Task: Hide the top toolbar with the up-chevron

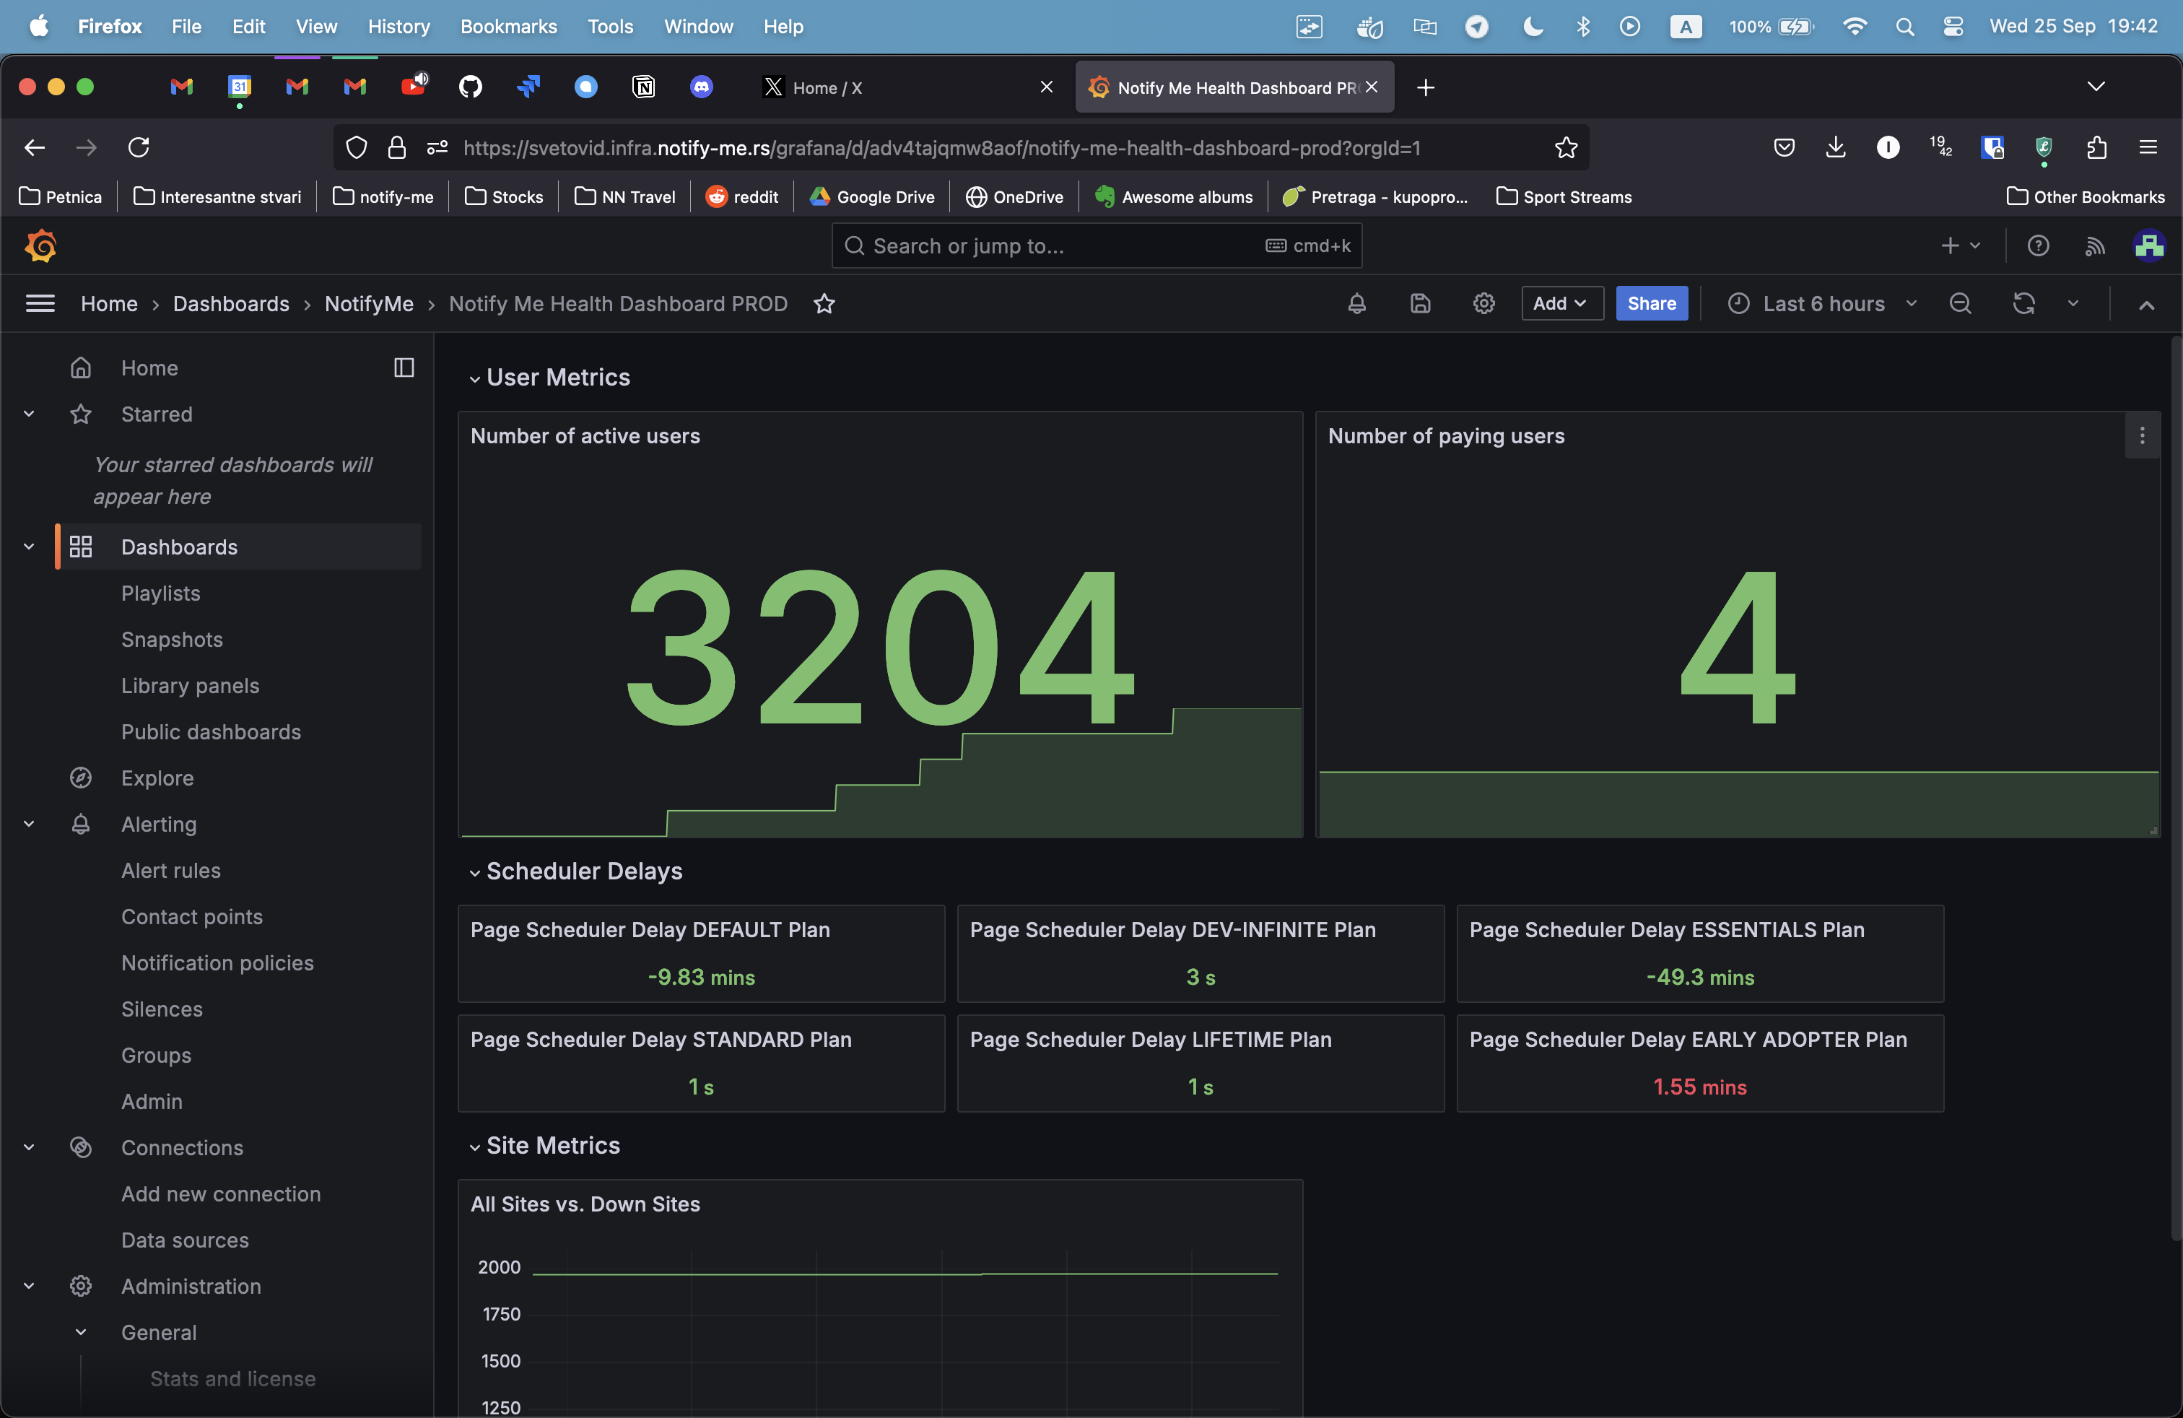Action: coord(2145,305)
